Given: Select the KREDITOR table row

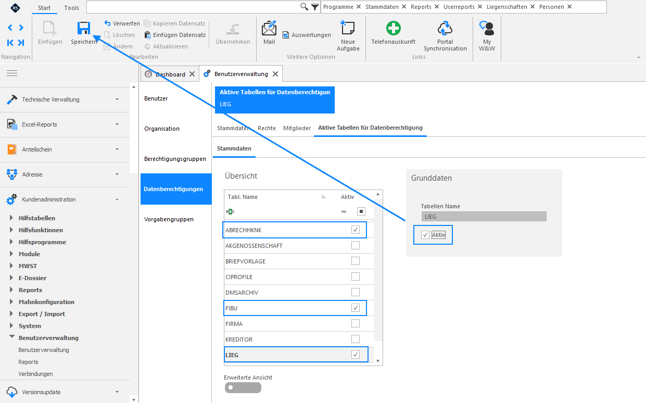Looking at the screenshot, I should coord(299,339).
